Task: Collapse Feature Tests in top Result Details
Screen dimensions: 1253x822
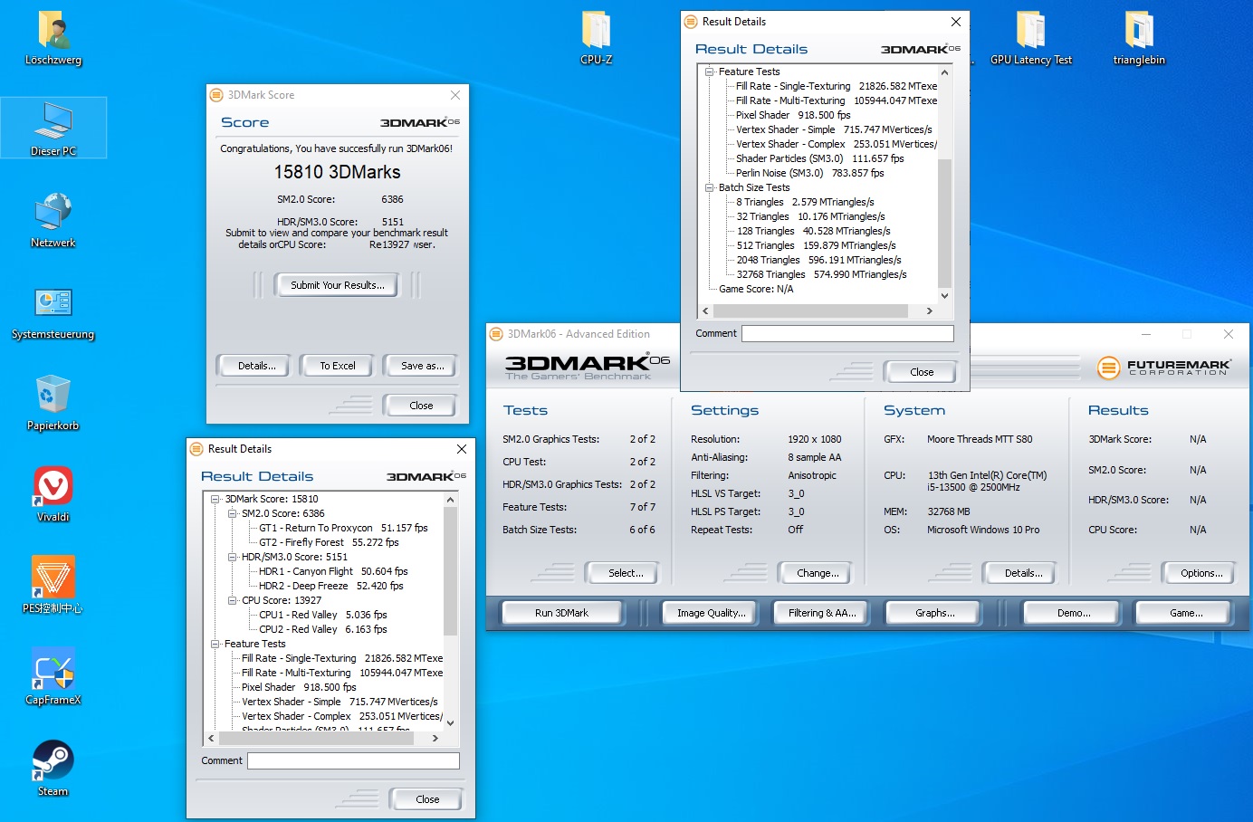Action: coord(710,72)
